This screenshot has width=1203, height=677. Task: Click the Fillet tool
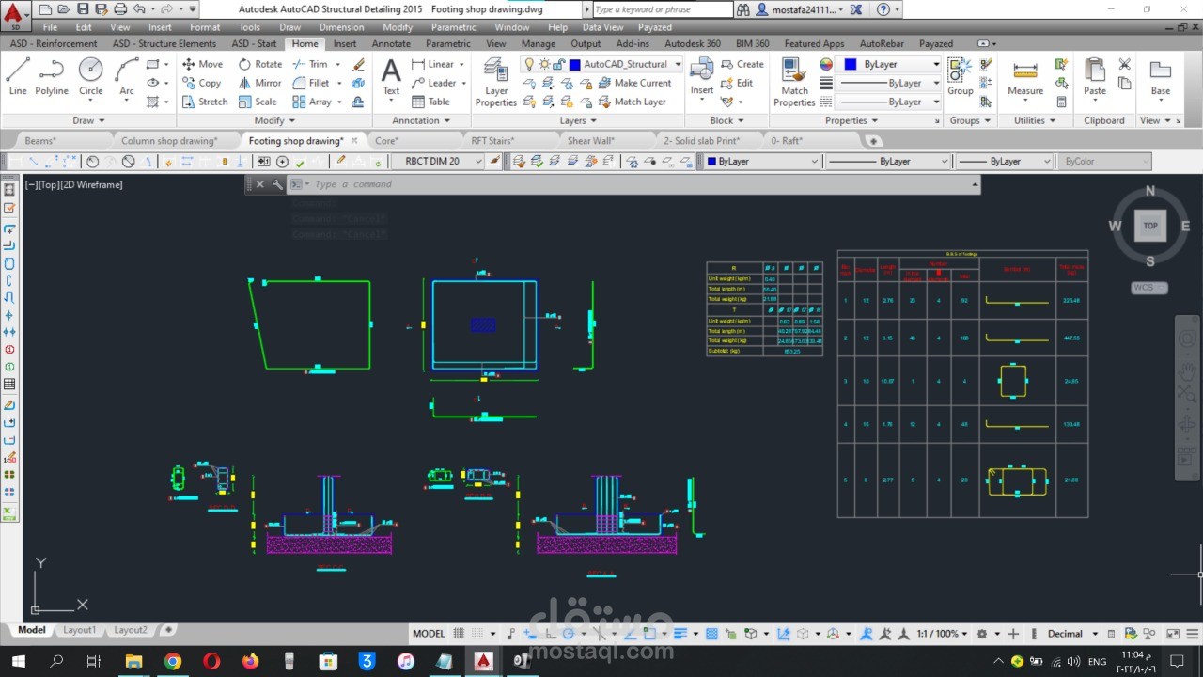pos(311,83)
